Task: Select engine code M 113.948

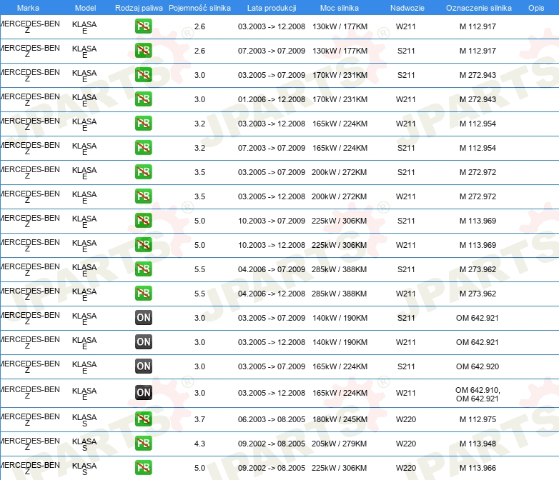Action: click(x=478, y=444)
